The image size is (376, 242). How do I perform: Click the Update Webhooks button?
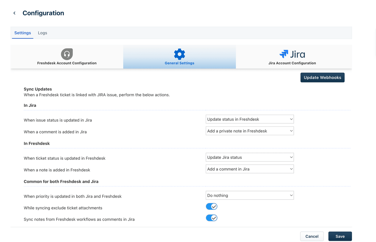point(322,77)
